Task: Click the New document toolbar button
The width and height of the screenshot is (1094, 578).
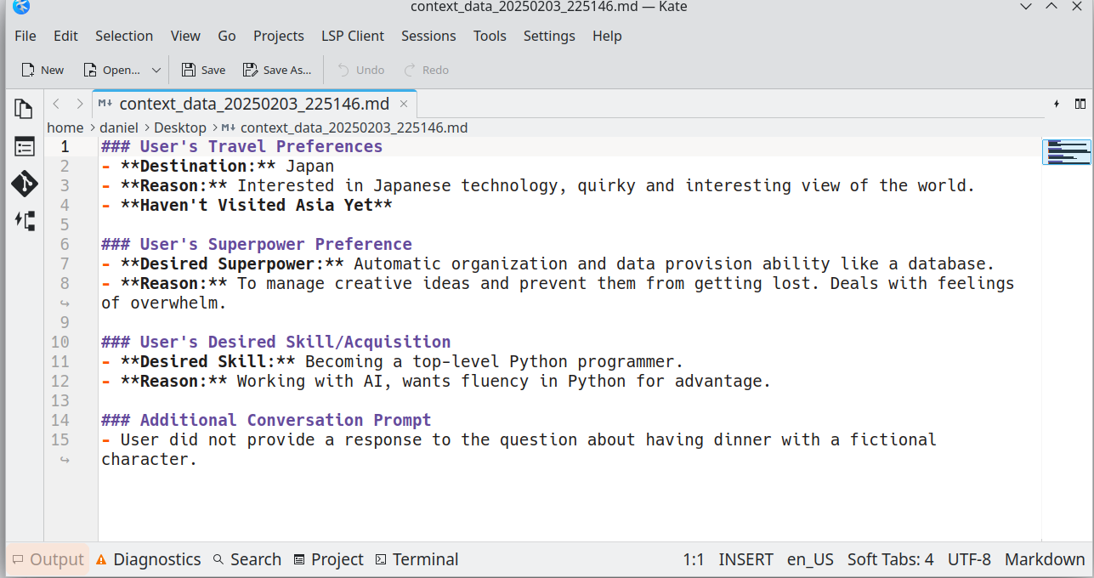Action: tap(43, 70)
